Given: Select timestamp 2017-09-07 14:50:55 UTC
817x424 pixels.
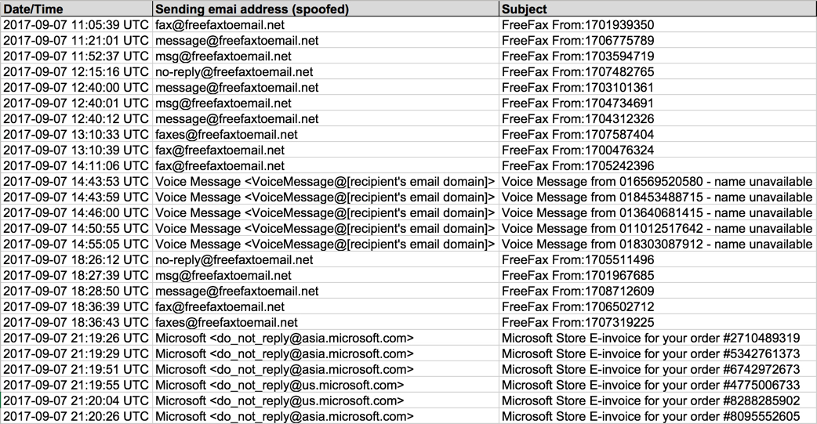Looking at the screenshot, I should pyautogui.click(x=76, y=228).
